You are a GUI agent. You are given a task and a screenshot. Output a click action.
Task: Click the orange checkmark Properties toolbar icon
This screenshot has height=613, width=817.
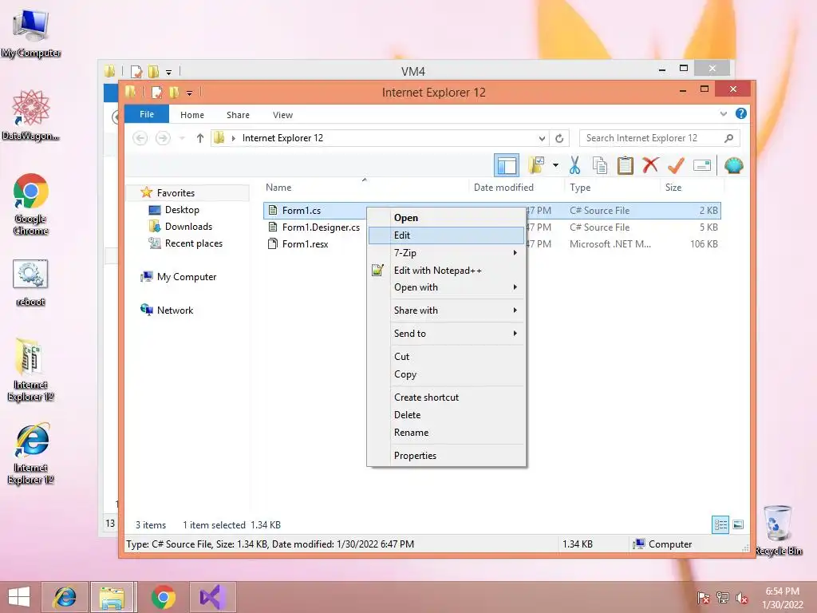(676, 166)
